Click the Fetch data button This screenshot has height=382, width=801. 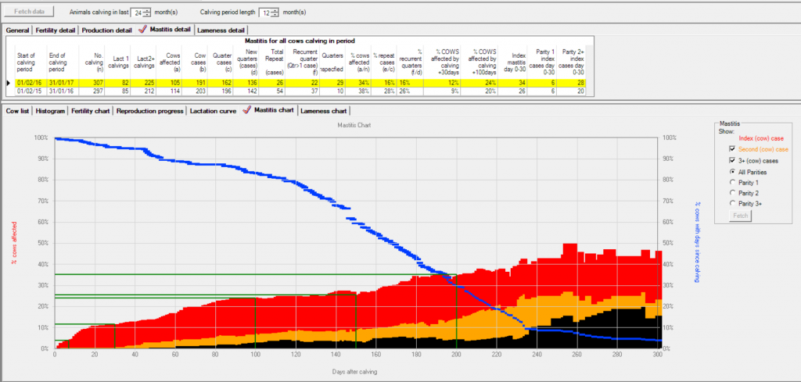(x=31, y=12)
